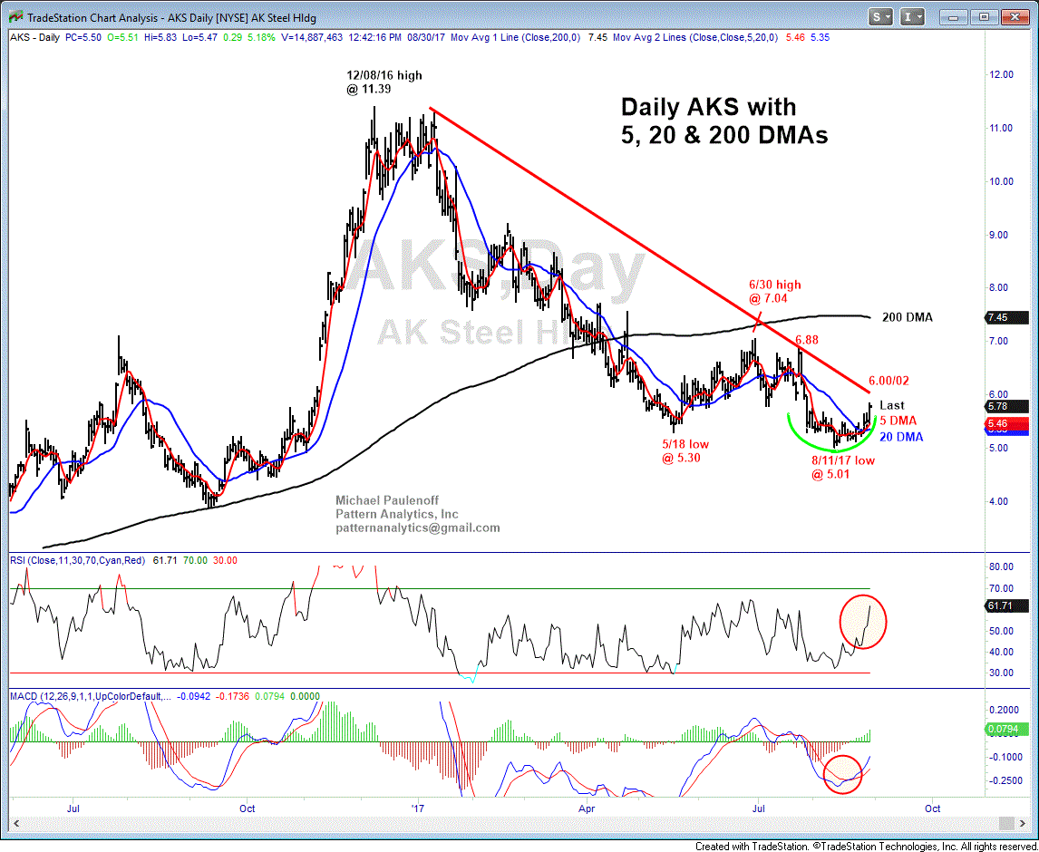Click the RSI (Close,11,30,70,Cyan,Red) label

(77, 560)
